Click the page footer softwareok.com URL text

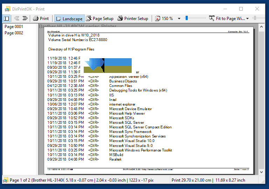click(158, 169)
